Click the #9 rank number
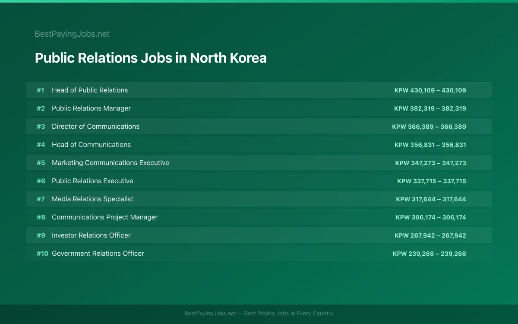Image resolution: width=518 pixels, height=324 pixels. 41,235
